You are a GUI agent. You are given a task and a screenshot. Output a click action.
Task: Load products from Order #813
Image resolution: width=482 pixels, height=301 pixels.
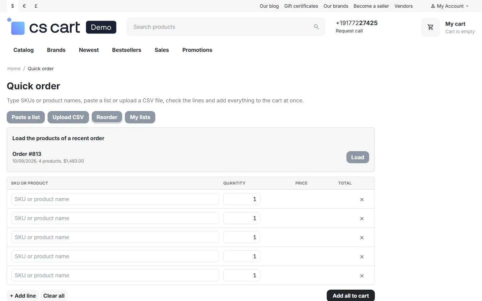pyautogui.click(x=357, y=157)
